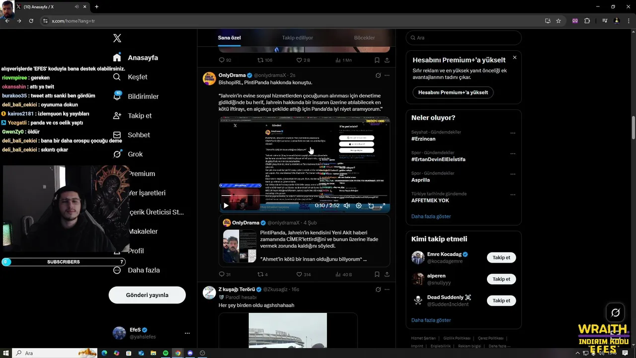Open Keşfet explore page
This screenshot has height=358, width=636.
coord(130,77)
